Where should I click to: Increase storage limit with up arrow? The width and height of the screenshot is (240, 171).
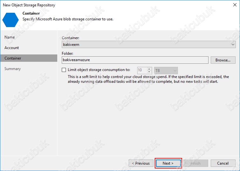(x=149, y=69)
